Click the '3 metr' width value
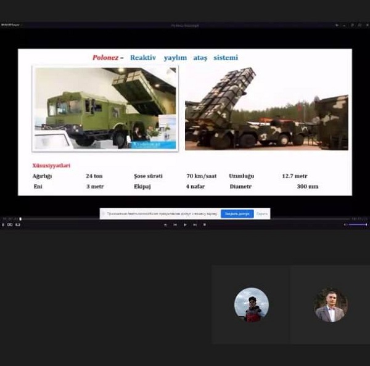370x366 pixels. pos(95,187)
